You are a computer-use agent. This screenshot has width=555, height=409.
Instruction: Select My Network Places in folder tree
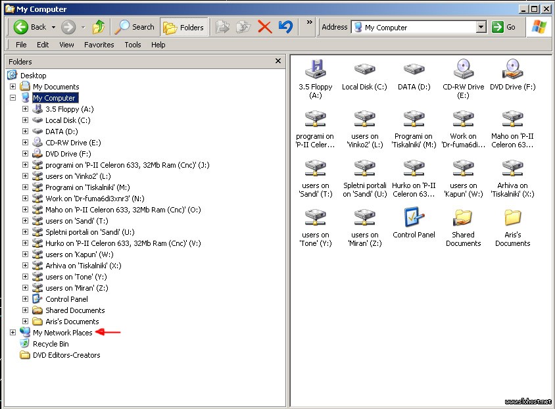(62, 333)
